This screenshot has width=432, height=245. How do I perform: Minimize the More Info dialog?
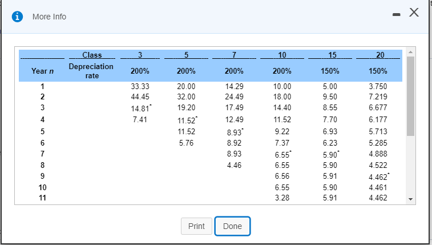click(396, 14)
